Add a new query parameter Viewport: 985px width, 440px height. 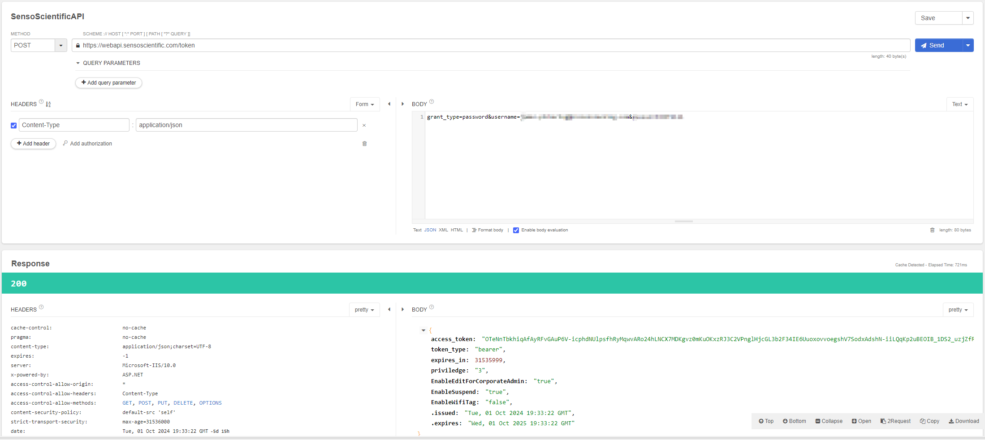pyautogui.click(x=108, y=83)
